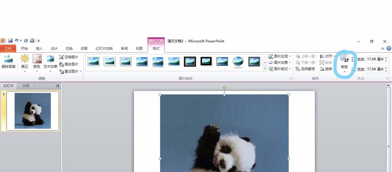Open the Selection Pane (选择窗格)
The height and width of the screenshot is (172, 392).
pos(306,69)
